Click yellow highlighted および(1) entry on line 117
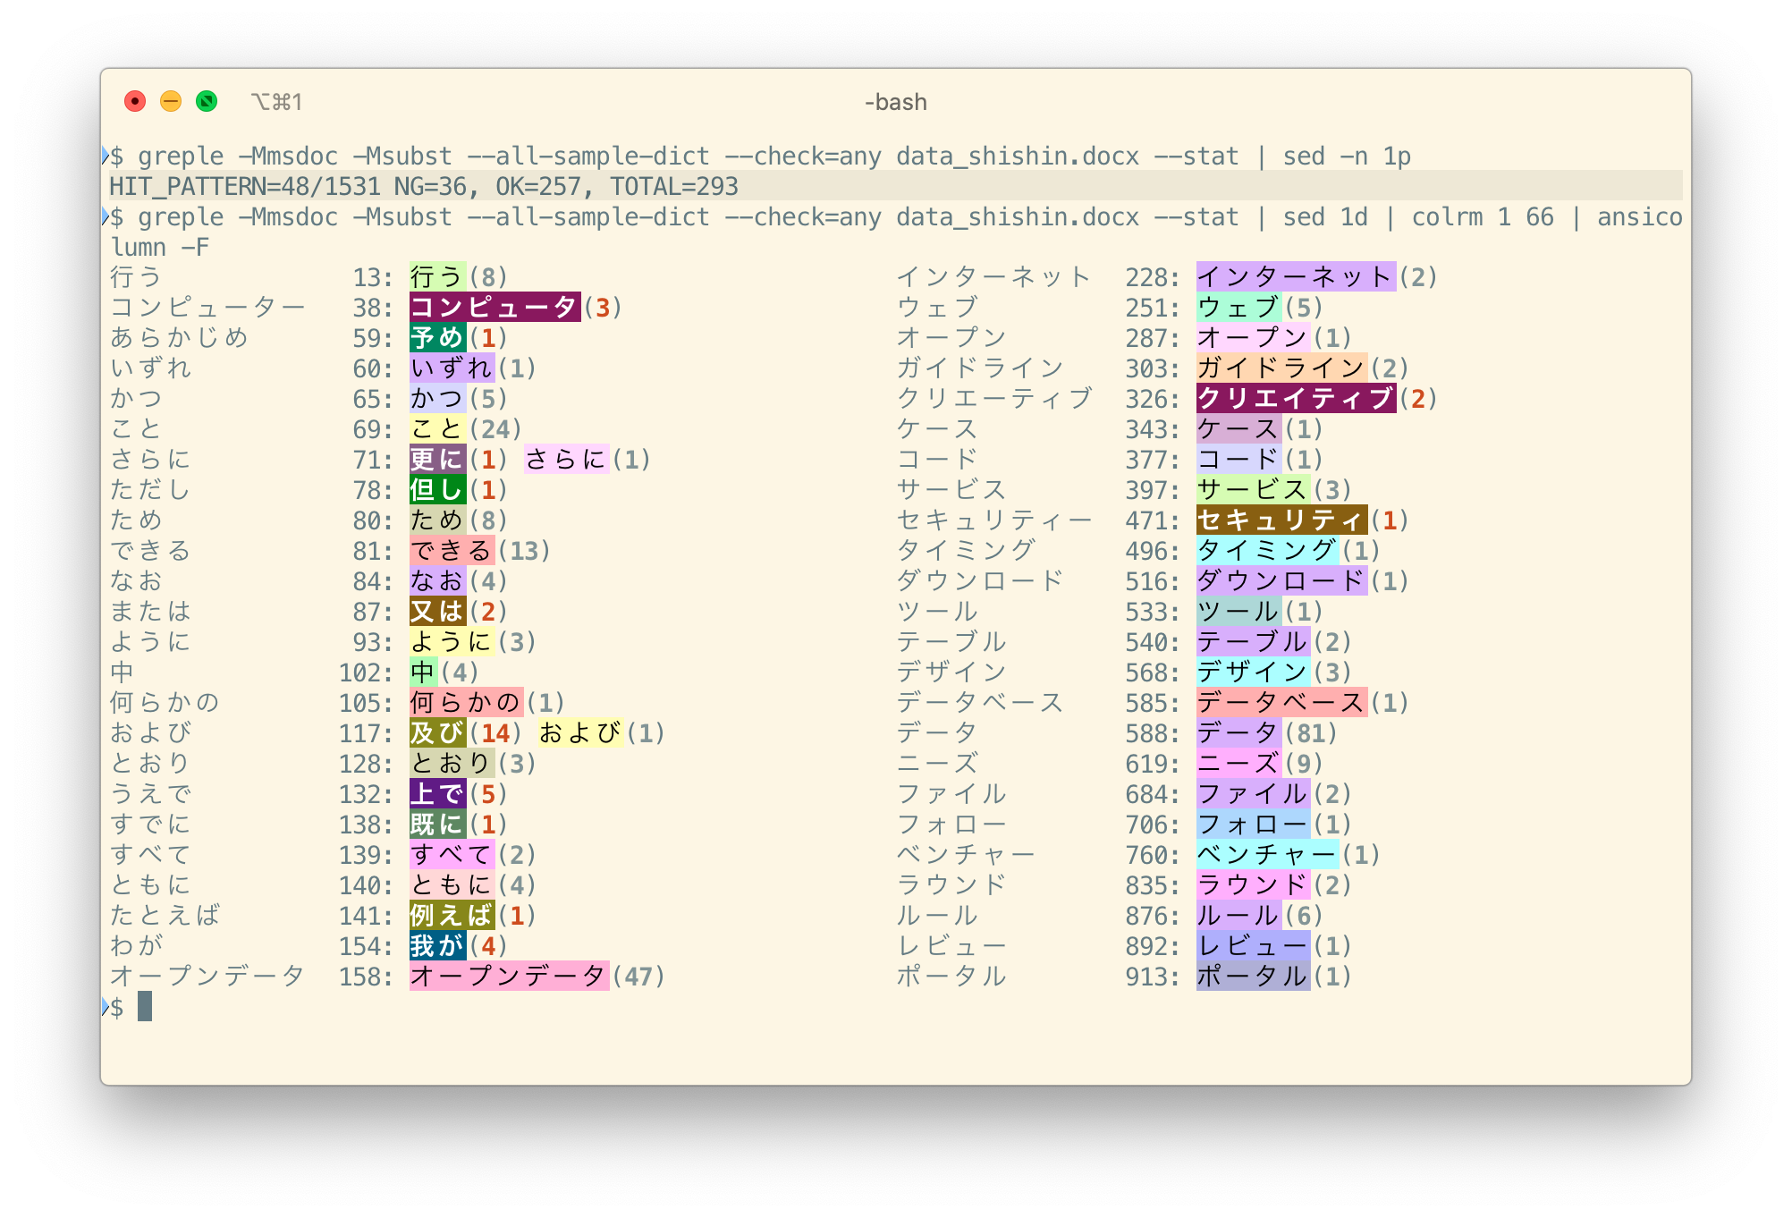The width and height of the screenshot is (1792, 1218). pyautogui.click(x=580, y=733)
